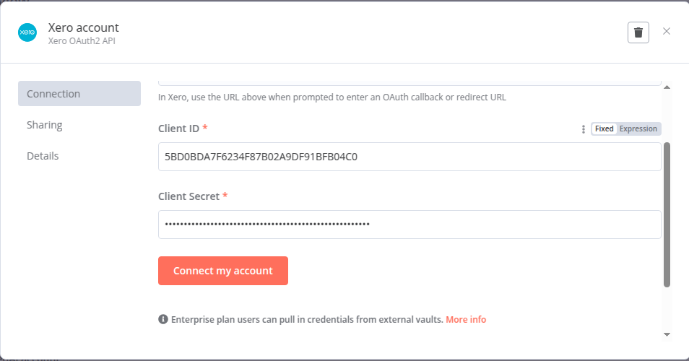689x361 pixels.
Task: Close the Xero account dialog
Action: (667, 31)
